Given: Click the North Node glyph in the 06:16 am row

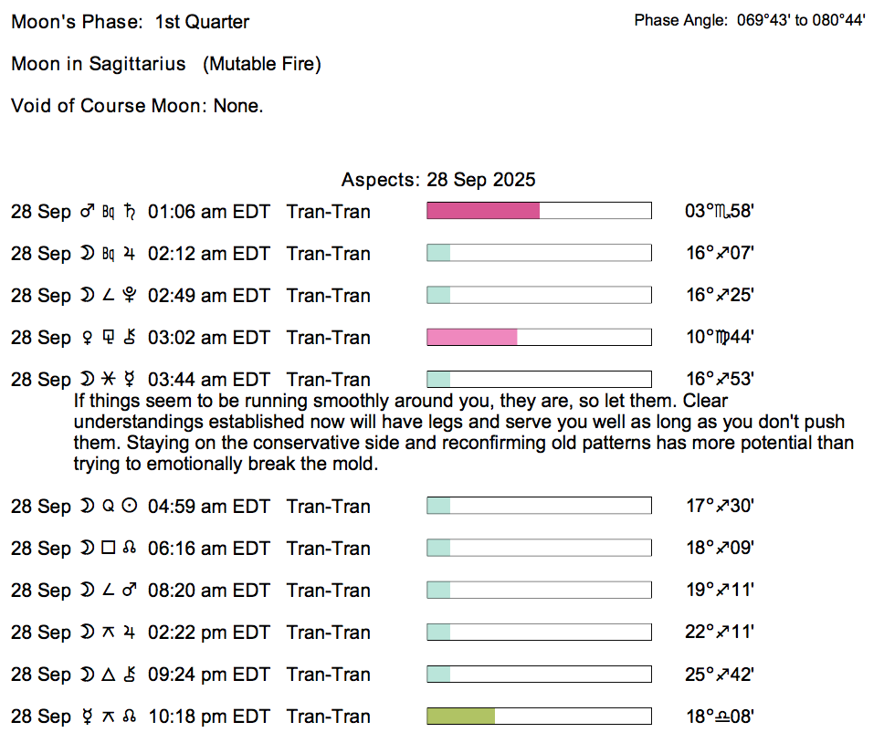Looking at the screenshot, I should coord(130,549).
